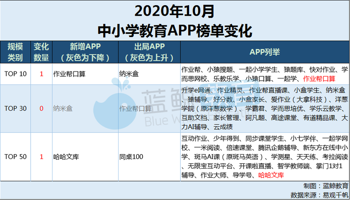The width and height of the screenshot is (350, 200).
Task: Click '云成绩' in the TOP 30 app list
Action: [223, 127]
